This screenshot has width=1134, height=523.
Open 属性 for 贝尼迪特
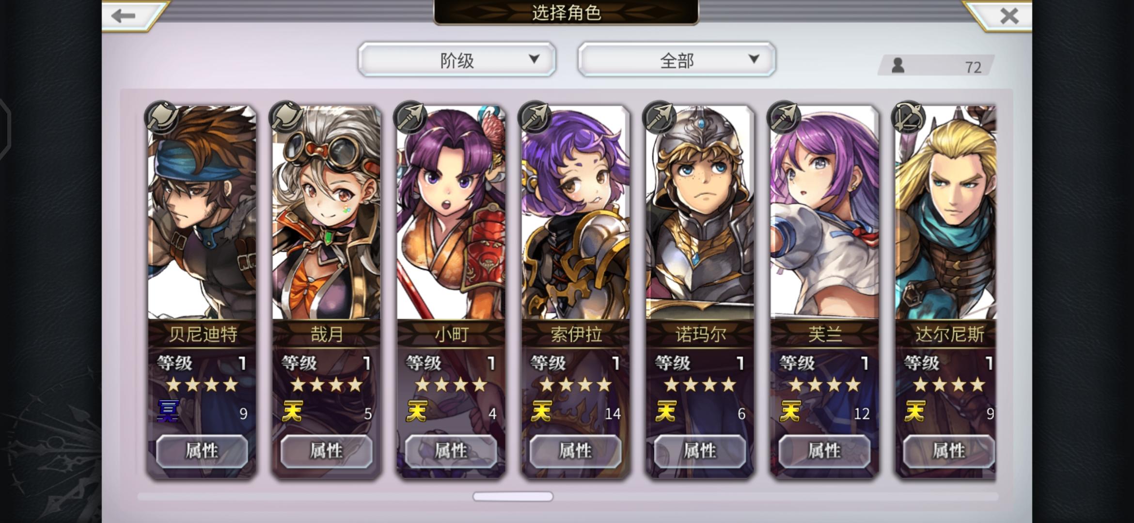[202, 451]
